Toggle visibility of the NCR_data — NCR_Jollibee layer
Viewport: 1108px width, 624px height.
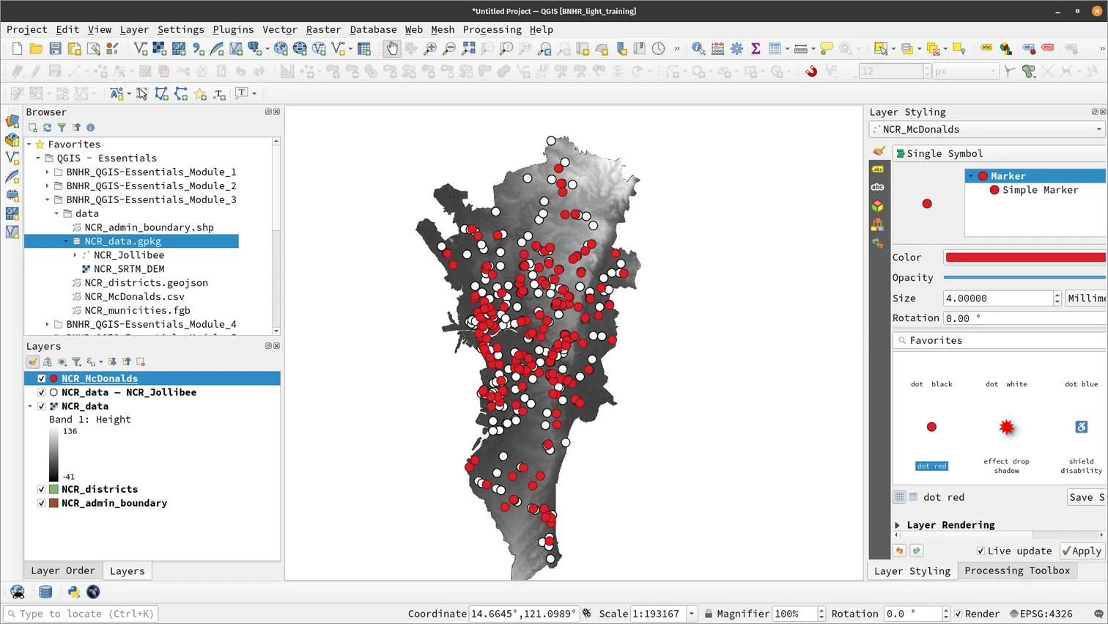(x=42, y=392)
